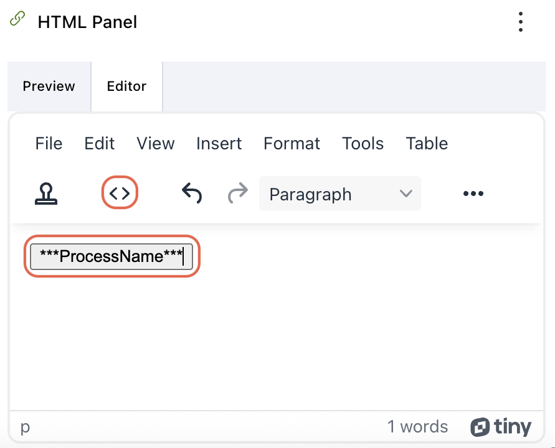Toggle the 1 words count display
Screen dimensions: 555x448
(417, 427)
